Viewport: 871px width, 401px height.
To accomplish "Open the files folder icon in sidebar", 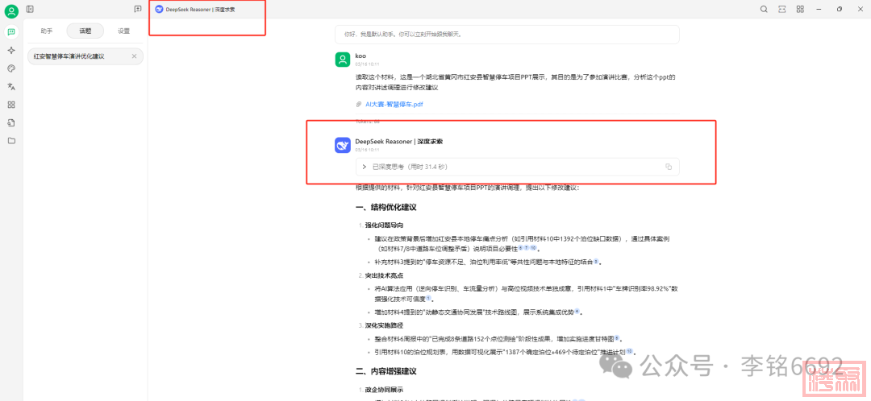I will coord(11,140).
